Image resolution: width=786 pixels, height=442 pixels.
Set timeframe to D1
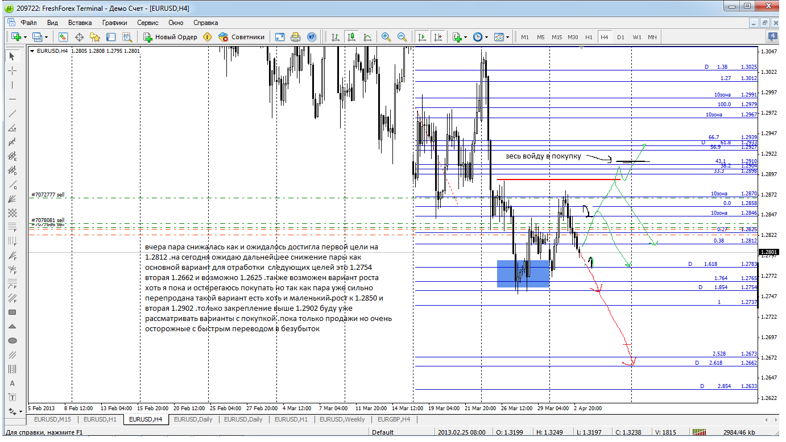tap(620, 37)
